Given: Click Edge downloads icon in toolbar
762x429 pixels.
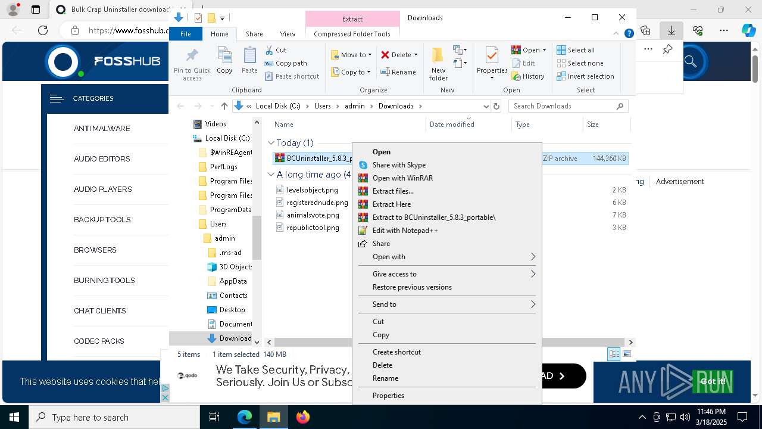Looking at the screenshot, I should pyautogui.click(x=672, y=30).
